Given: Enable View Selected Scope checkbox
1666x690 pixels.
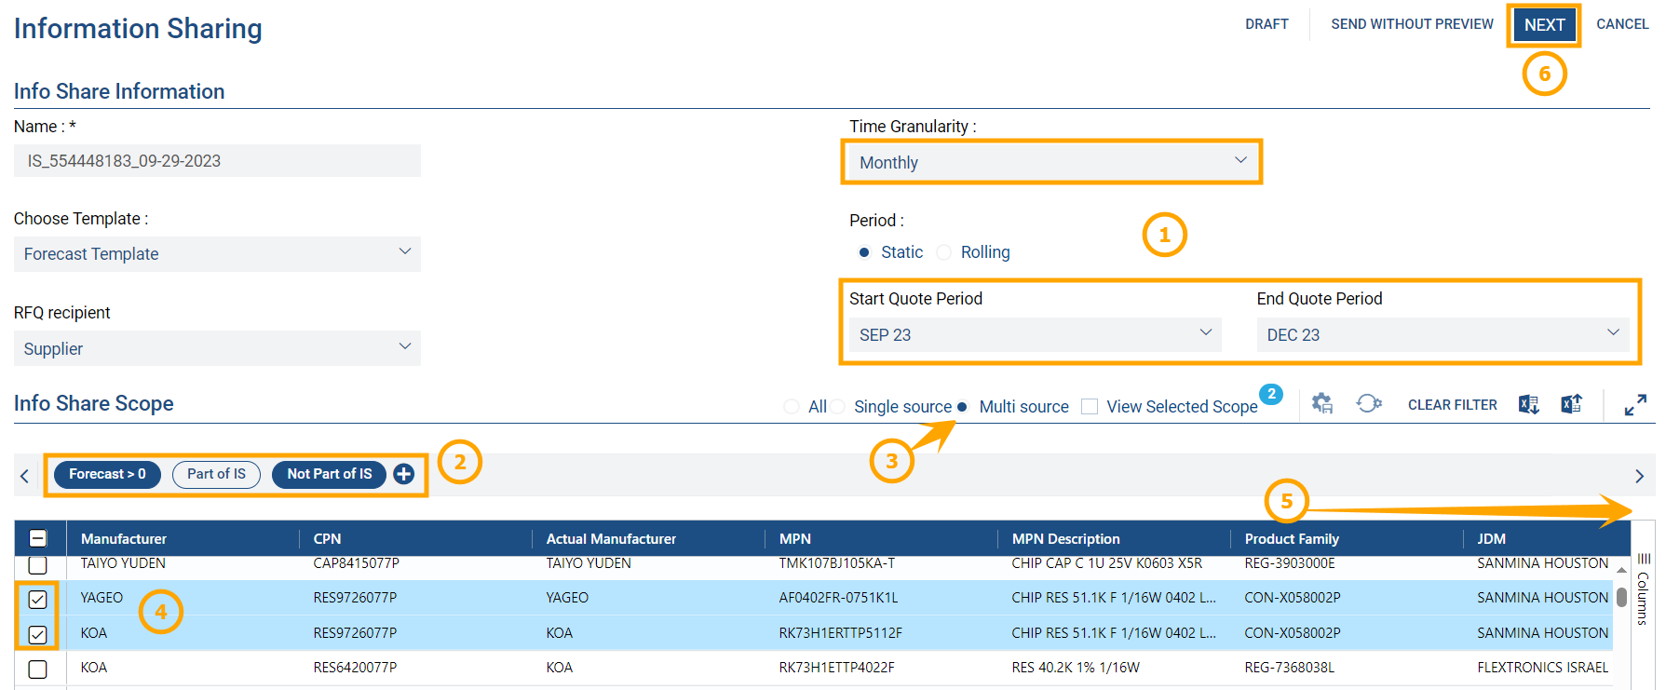Looking at the screenshot, I should click(x=1090, y=407).
